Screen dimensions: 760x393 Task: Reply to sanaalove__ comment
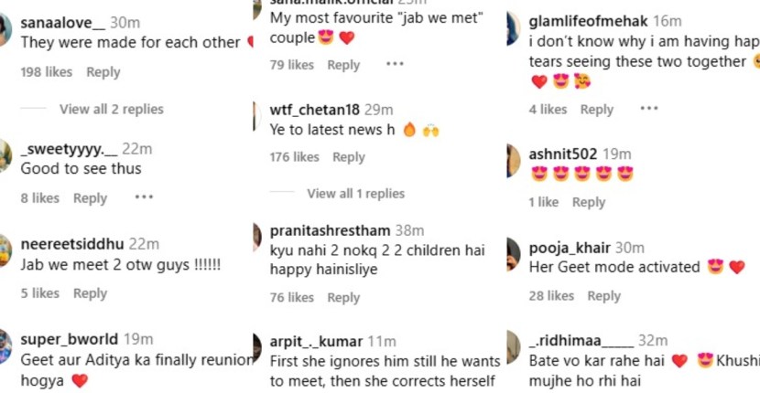(103, 72)
